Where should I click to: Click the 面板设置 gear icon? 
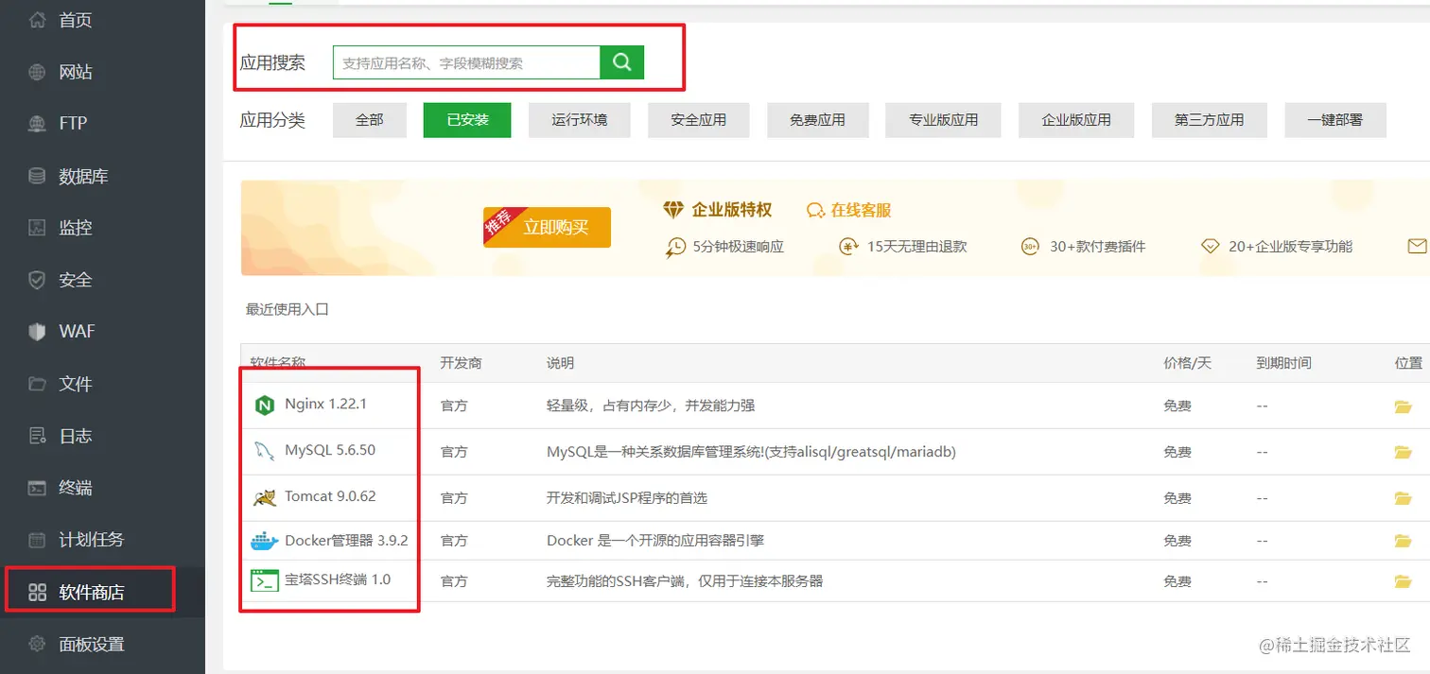(x=37, y=645)
